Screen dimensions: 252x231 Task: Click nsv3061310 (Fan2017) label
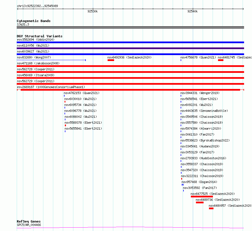[x=197, y=134]
